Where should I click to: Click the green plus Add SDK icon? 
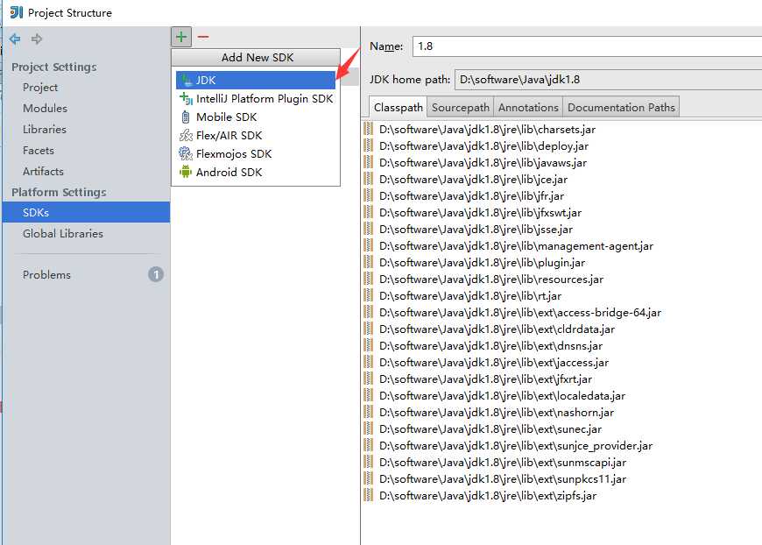(181, 37)
